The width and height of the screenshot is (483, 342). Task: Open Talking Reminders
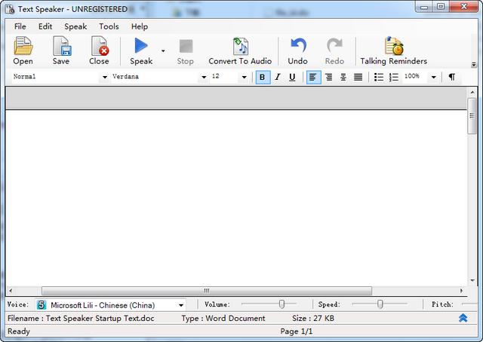(x=393, y=47)
